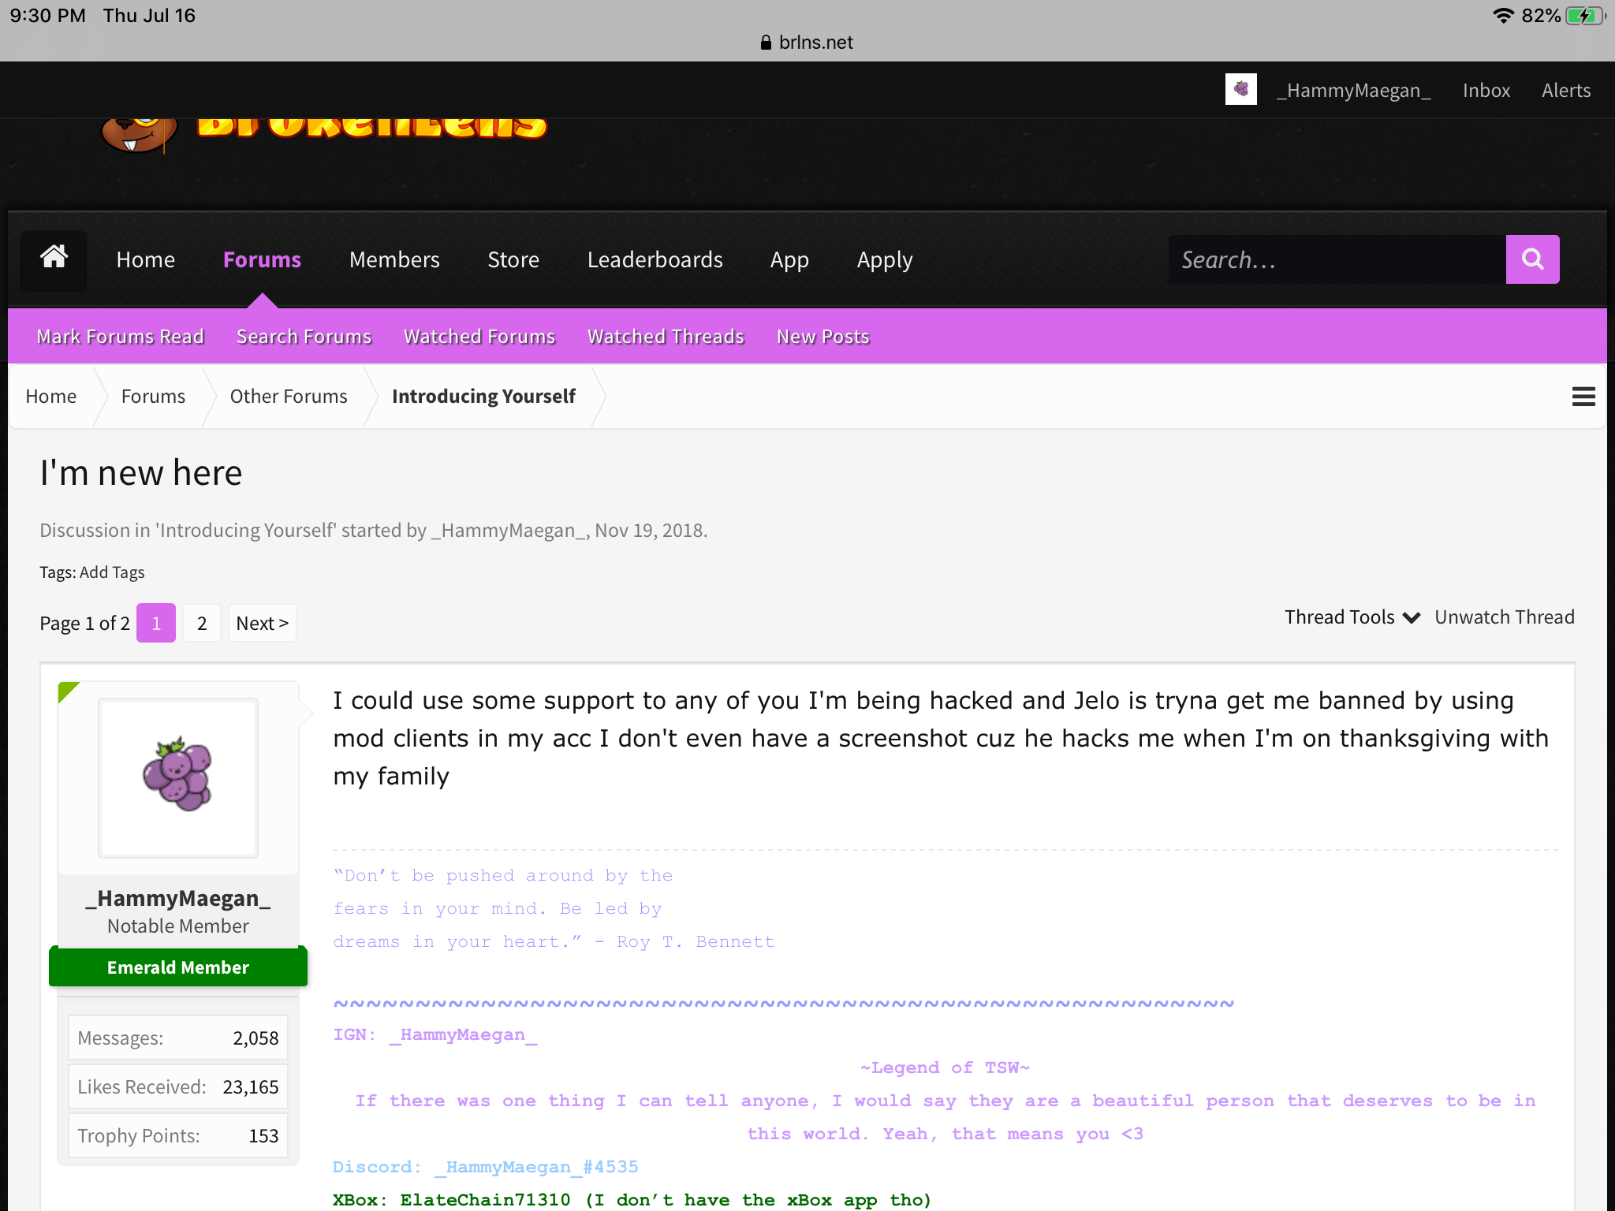Click the Add Tags link
The width and height of the screenshot is (1615, 1211).
(112, 572)
